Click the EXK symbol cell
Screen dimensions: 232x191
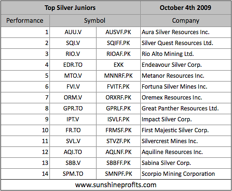(x=118, y=65)
